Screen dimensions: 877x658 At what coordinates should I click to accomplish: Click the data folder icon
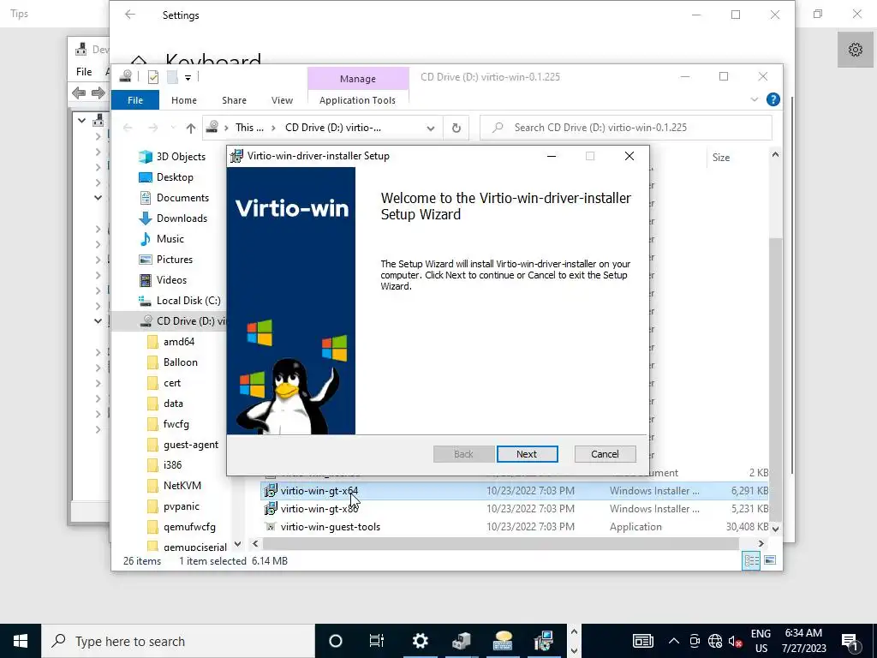click(x=152, y=404)
